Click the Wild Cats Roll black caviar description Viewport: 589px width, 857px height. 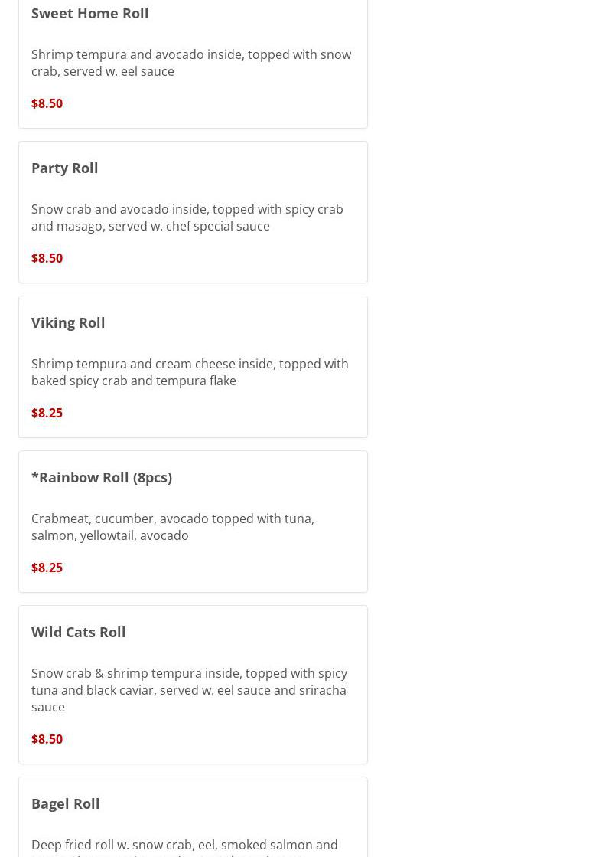pos(190,690)
